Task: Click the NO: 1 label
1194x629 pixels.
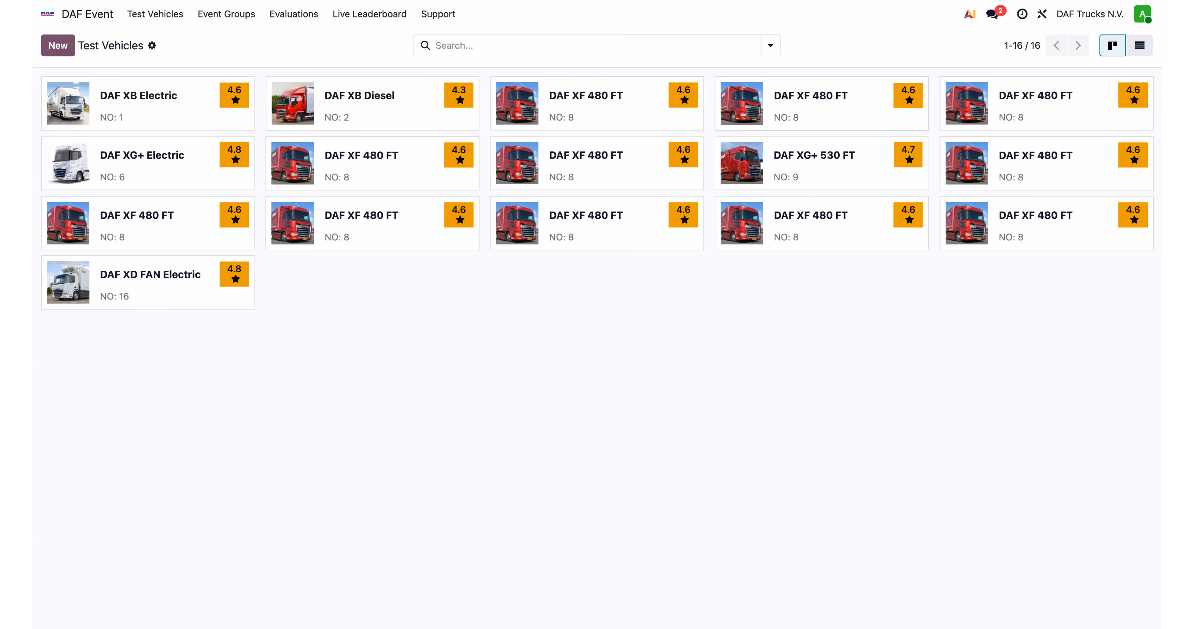Action: tap(112, 117)
